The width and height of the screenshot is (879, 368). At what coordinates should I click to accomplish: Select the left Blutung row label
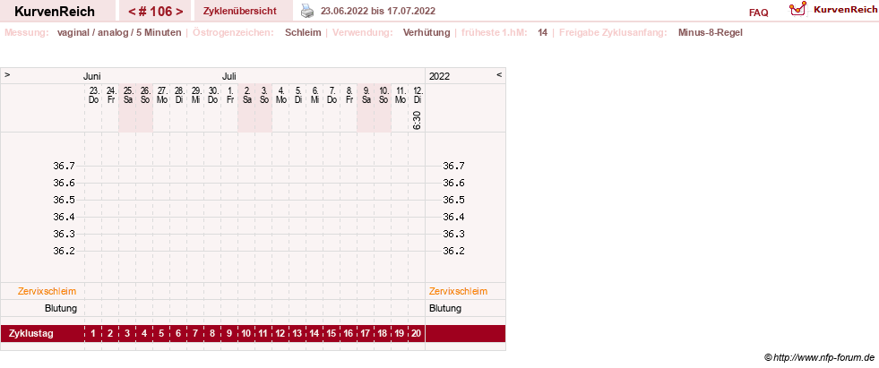tap(61, 308)
